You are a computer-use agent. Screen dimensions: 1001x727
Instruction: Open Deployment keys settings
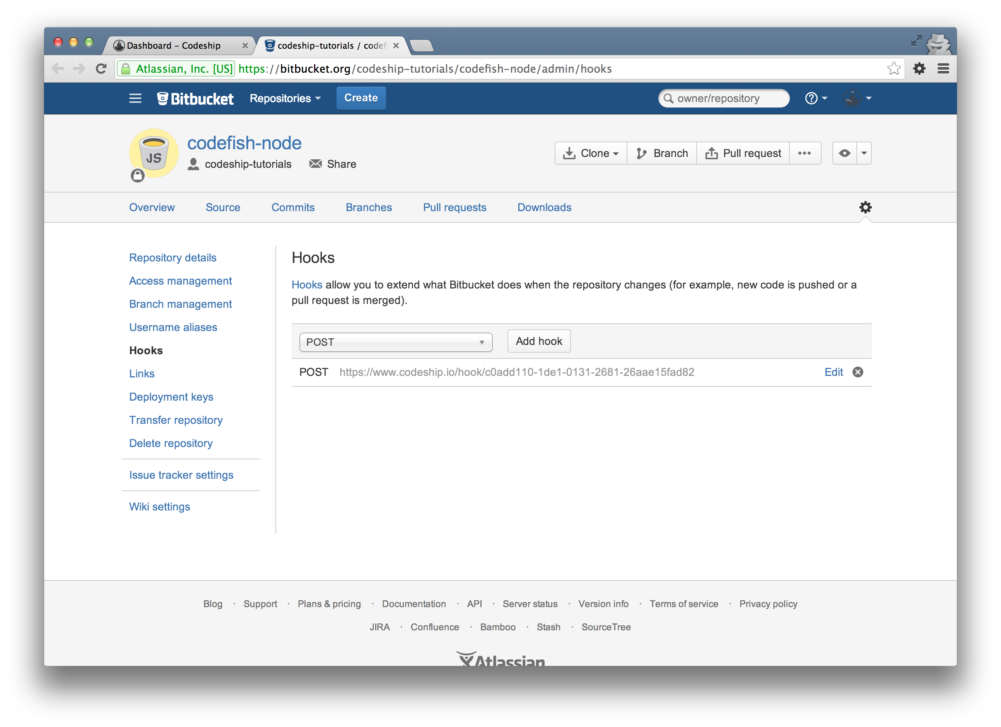tap(171, 397)
